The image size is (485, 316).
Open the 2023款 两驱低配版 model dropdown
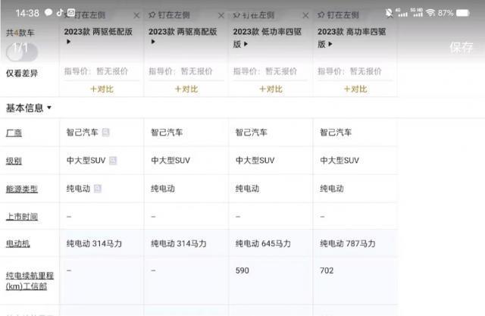point(69,42)
